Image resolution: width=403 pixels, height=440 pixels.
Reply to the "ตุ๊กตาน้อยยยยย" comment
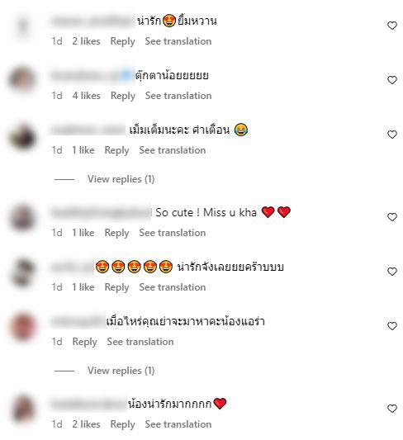[123, 96]
